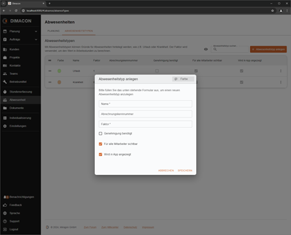Click the orange Krankheit color swatch
The height and width of the screenshot is (235, 291).
click(60, 82)
